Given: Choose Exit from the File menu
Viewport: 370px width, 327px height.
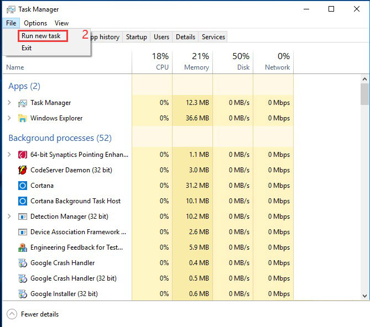Looking at the screenshot, I should (27, 48).
